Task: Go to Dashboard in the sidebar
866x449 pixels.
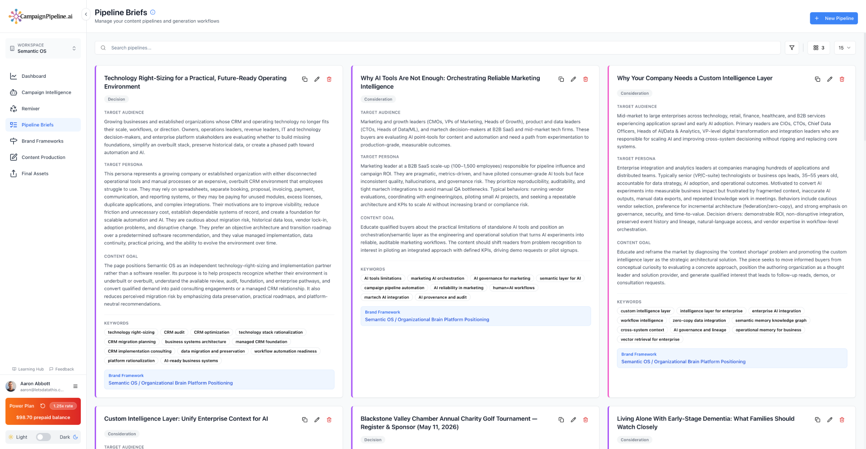Action: pyautogui.click(x=43, y=76)
